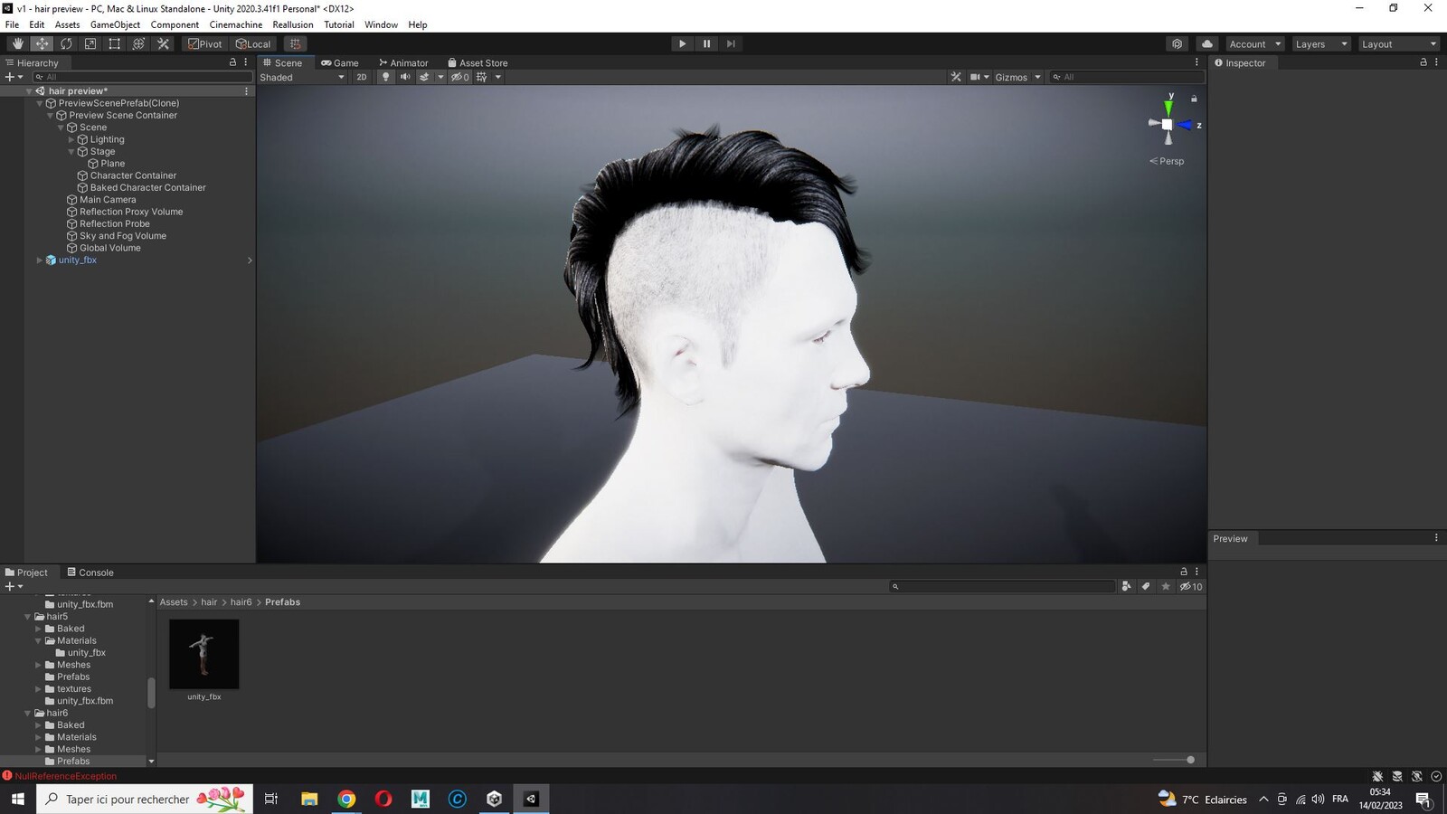Screen dimensions: 1447x814
Task: Click the NullReferenceException status message
Action: (x=65, y=776)
